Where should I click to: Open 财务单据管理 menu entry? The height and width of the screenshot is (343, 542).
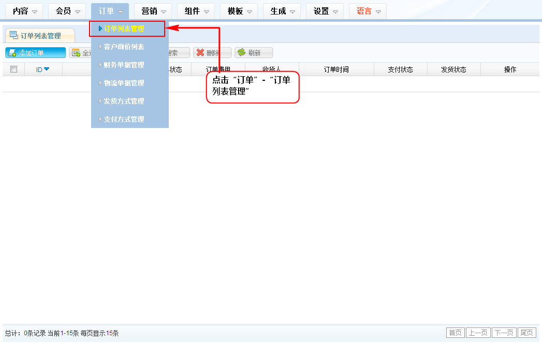pyautogui.click(x=124, y=65)
